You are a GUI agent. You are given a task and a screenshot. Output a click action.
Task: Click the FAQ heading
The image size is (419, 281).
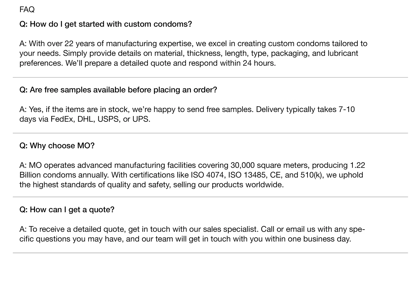click(27, 10)
